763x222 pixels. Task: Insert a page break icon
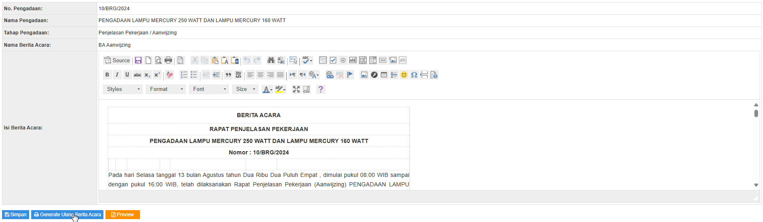point(424,75)
